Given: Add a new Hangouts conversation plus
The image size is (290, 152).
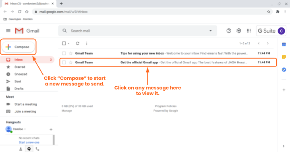Looking at the screenshot, I should [x=51, y=129].
